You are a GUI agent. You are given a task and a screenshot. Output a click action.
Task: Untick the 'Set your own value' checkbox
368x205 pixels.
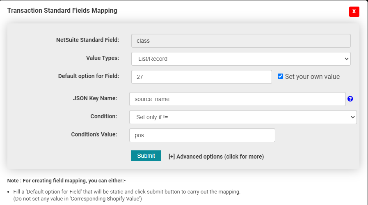pos(281,76)
